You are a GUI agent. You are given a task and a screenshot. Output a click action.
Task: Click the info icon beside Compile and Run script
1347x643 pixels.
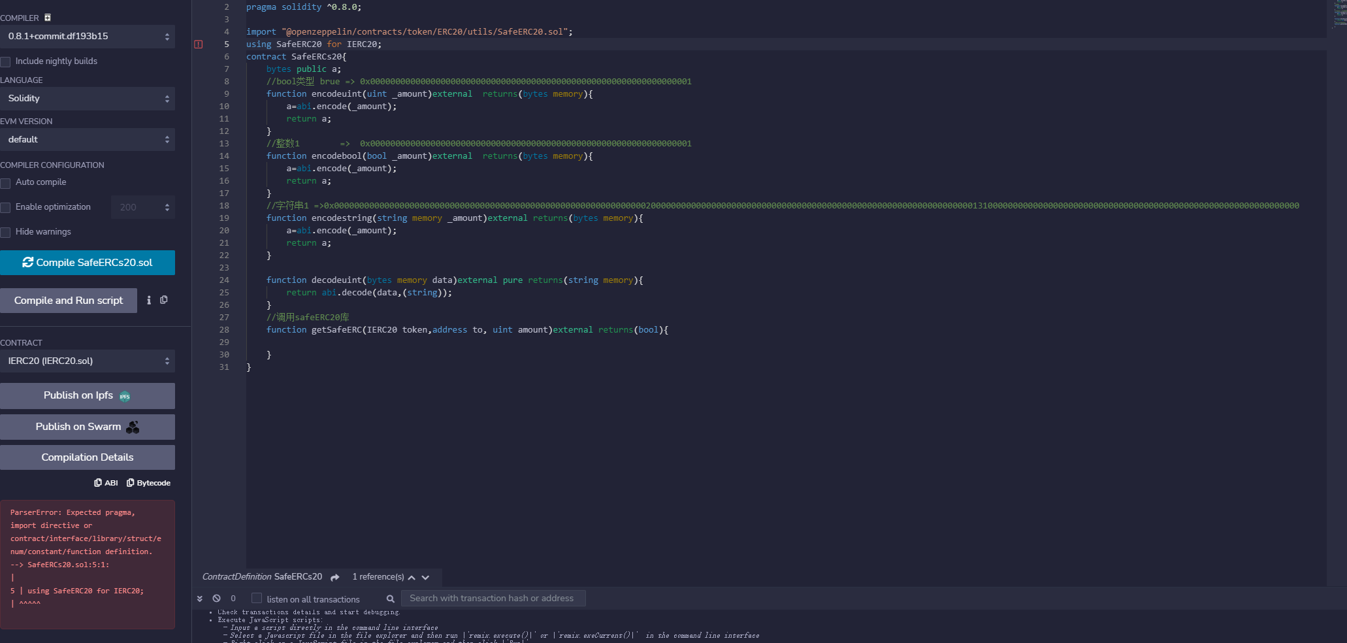pos(149,300)
